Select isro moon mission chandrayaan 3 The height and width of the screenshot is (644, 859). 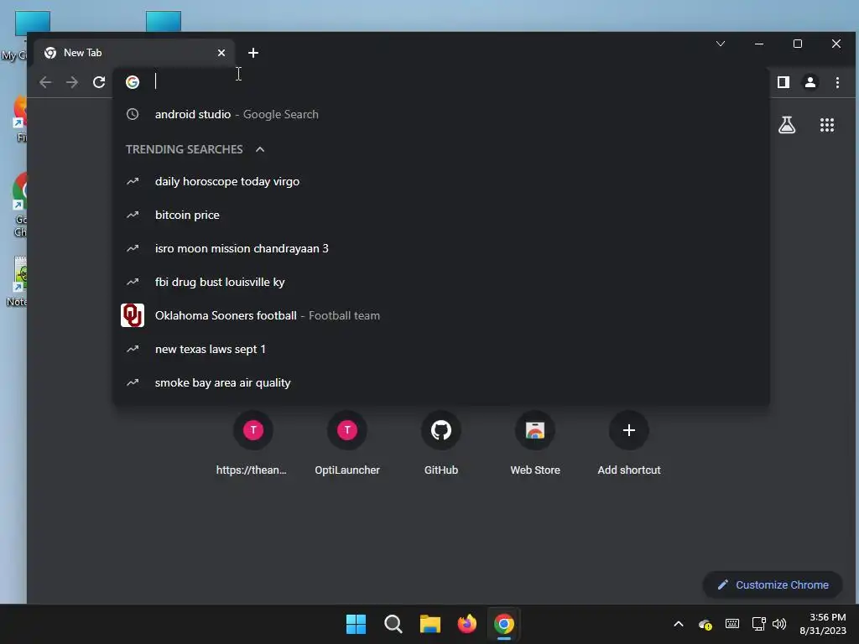[x=441, y=248]
